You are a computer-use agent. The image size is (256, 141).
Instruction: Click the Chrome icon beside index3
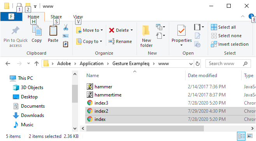[90, 103]
